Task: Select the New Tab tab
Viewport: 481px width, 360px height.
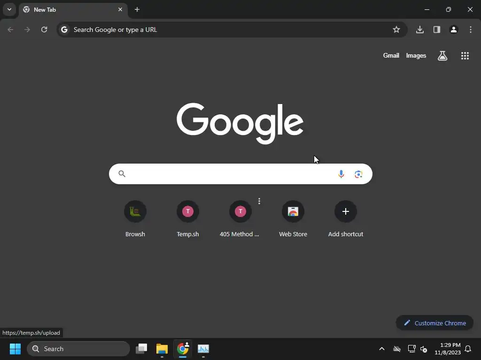Action: point(73,10)
